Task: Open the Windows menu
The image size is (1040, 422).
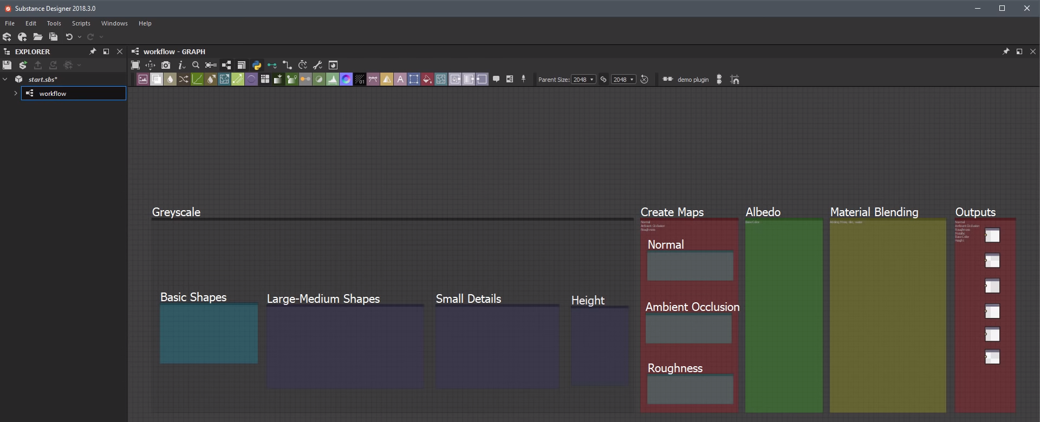Action: [114, 23]
